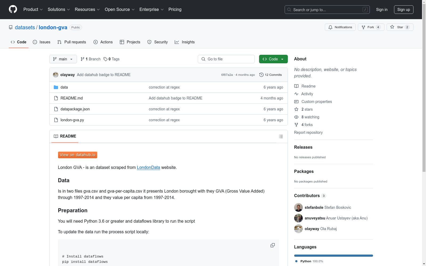Click the london-gva.py file icon

coord(56,120)
